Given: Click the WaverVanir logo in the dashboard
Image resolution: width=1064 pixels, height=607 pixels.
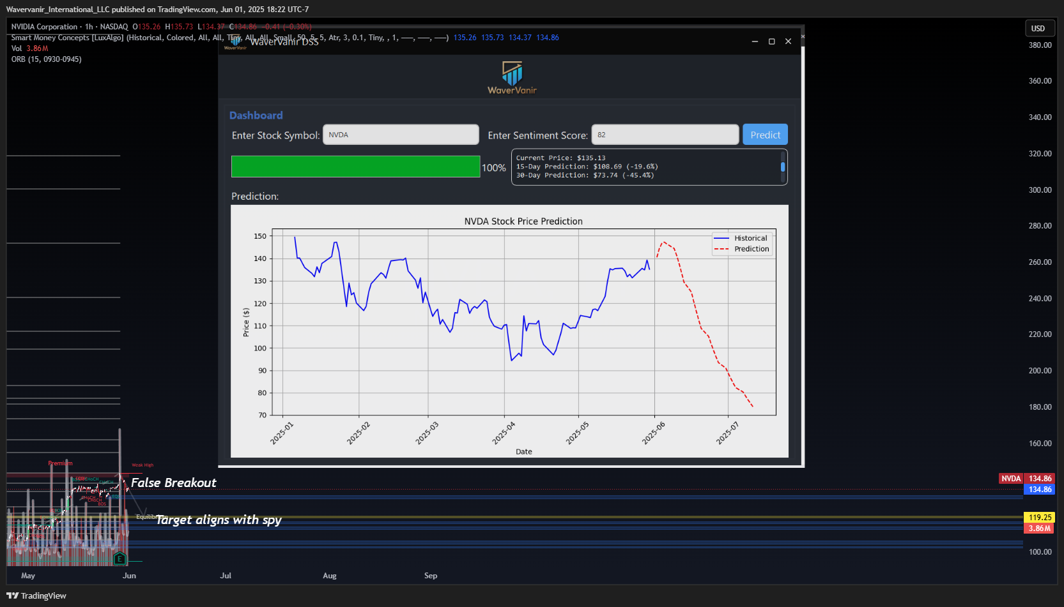Looking at the screenshot, I should (x=512, y=78).
